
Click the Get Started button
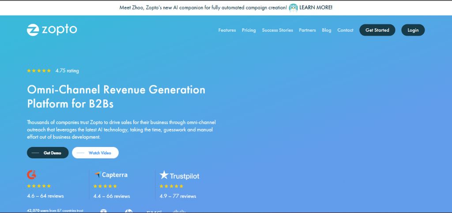pyautogui.click(x=377, y=30)
